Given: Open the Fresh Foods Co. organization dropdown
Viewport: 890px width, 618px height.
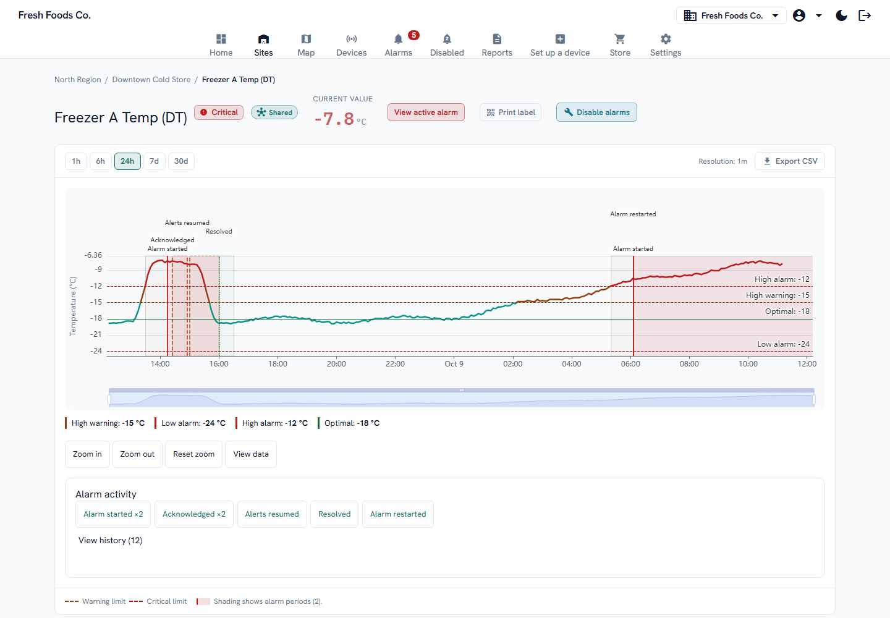Looking at the screenshot, I should (731, 15).
